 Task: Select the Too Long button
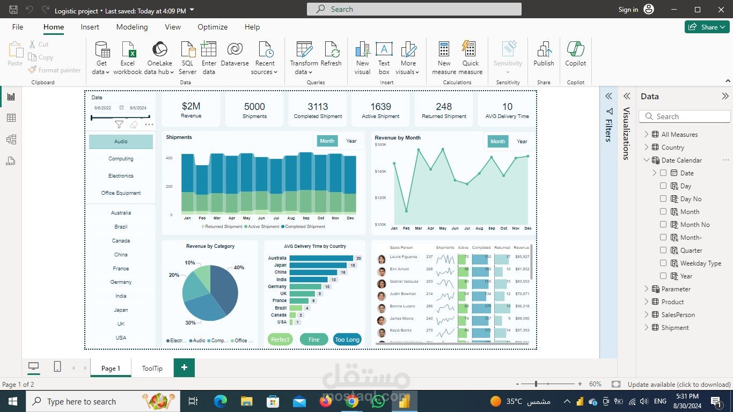tap(347, 339)
